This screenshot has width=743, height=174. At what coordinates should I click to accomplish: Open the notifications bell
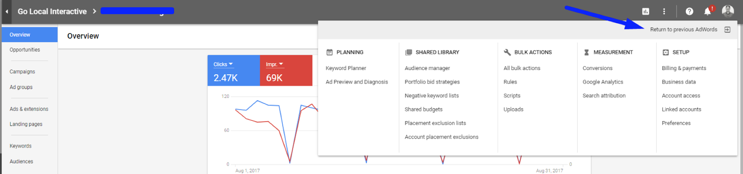coord(707,12)
